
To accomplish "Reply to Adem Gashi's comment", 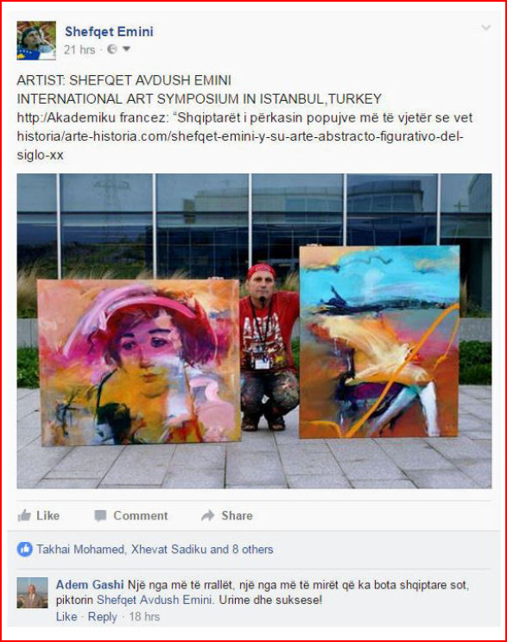I will tap(103, 617).
